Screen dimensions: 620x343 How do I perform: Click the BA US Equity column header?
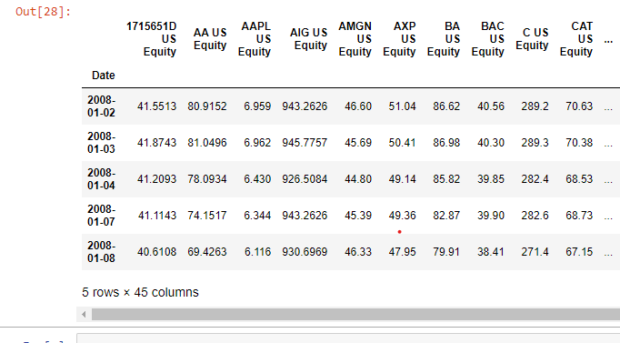pos(444,39)
